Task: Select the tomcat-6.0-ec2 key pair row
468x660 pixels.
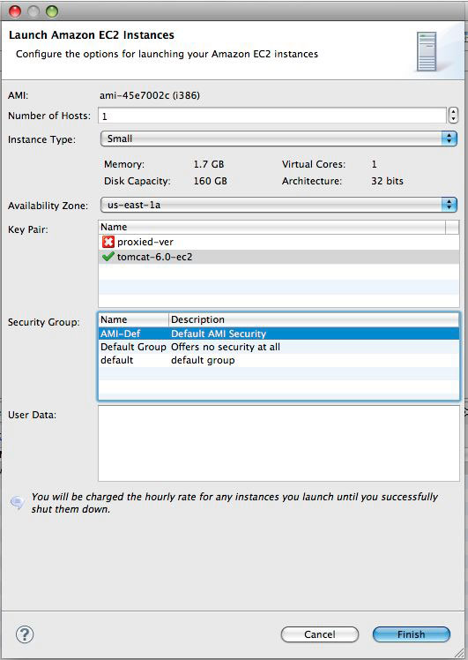Action: point(279,257)
